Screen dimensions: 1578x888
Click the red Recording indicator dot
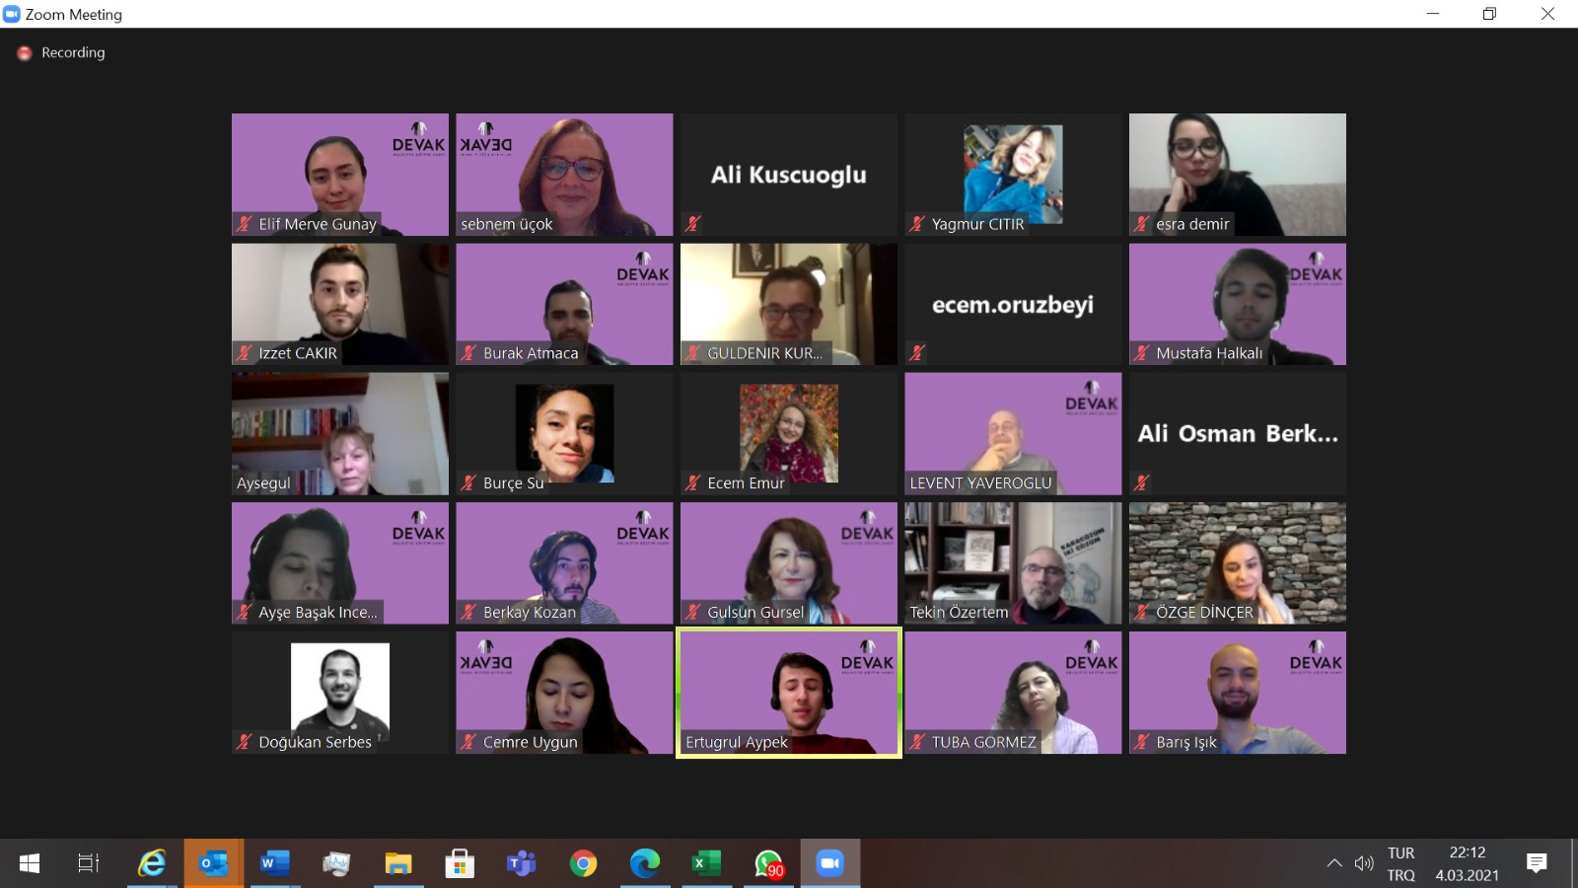(25, 53)
